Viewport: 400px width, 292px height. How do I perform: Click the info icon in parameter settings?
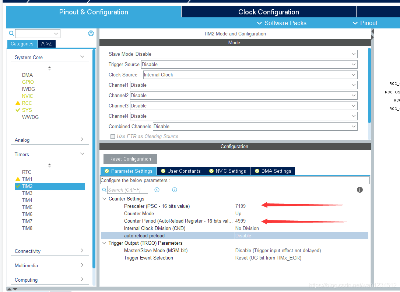(360, 190)
